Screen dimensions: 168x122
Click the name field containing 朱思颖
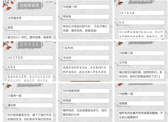[86, 101]
